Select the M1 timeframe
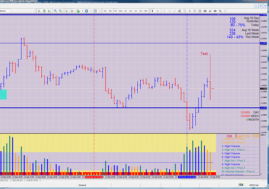The image size is (269, 189). tap(105, 11)
